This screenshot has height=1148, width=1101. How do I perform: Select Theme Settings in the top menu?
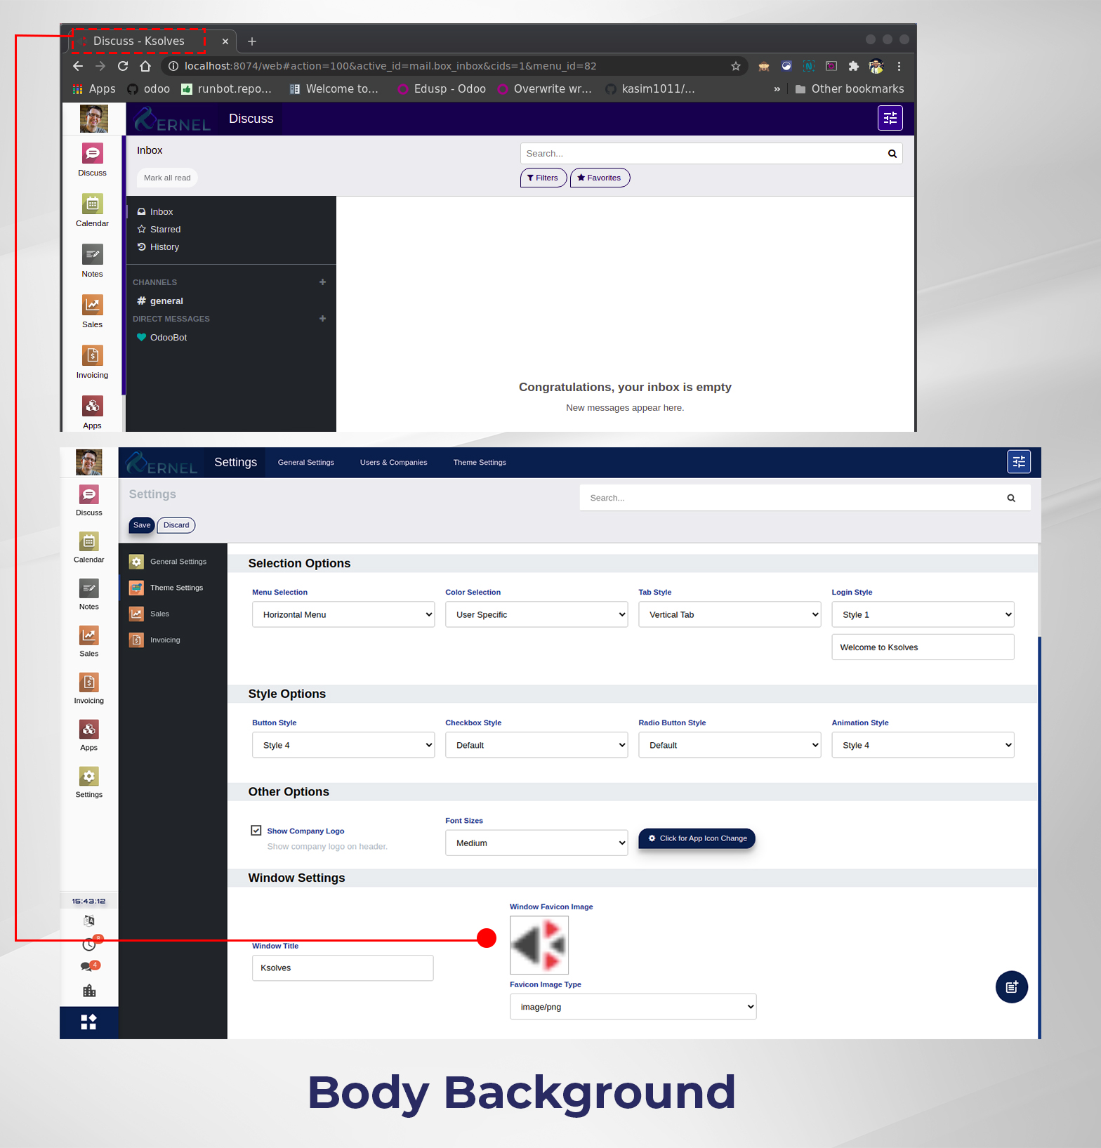480,463
